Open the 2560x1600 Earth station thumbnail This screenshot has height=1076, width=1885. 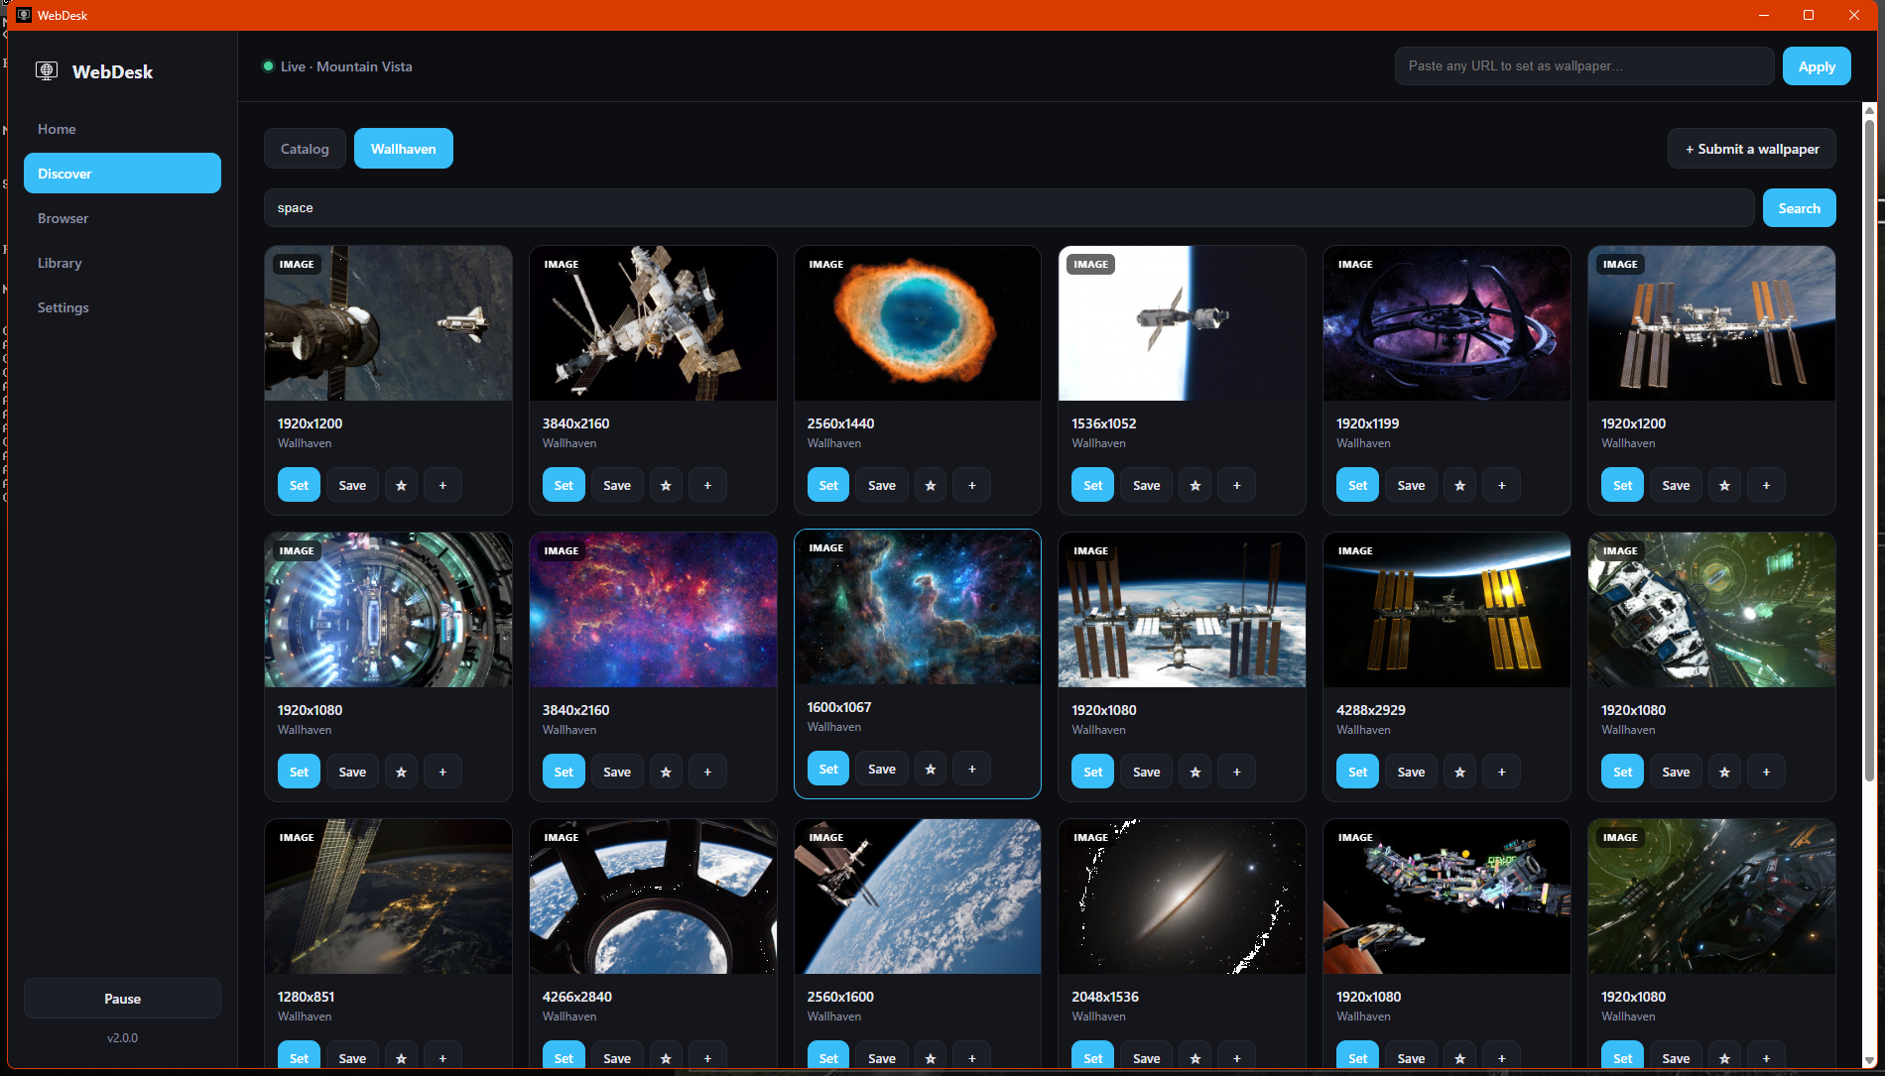pos(918,897)
